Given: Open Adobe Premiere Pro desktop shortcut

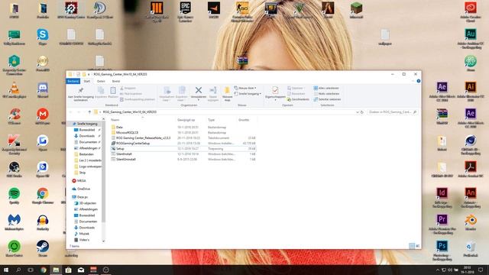Looking at the screenshot, I should (442, 224).
